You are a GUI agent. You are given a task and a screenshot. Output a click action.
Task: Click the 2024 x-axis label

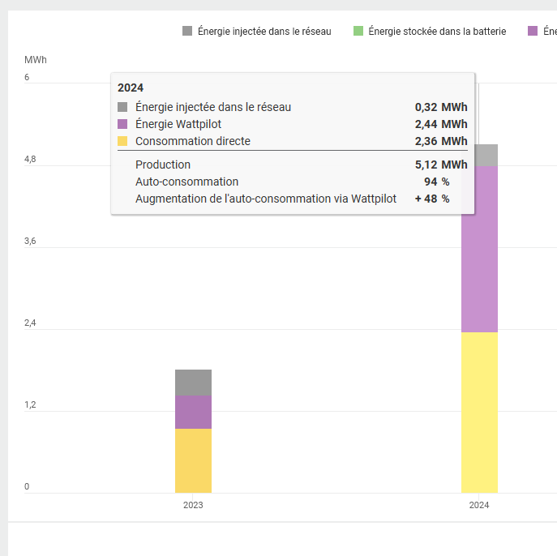click(x=479, y=505)
